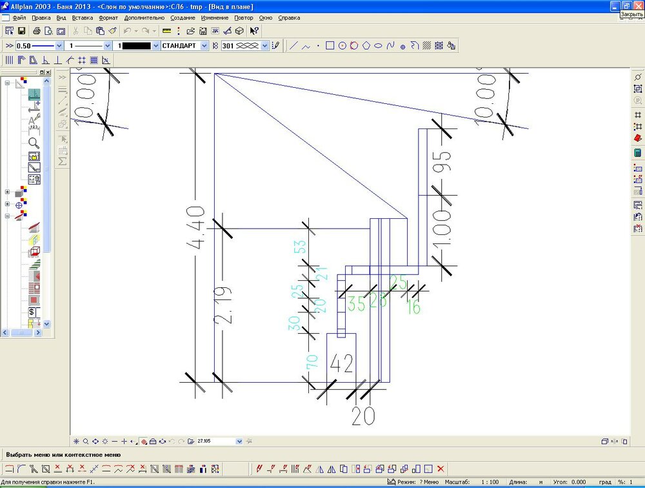Click the red Delete X icon
Screen dimensions: 645x488
pos(441,469)
